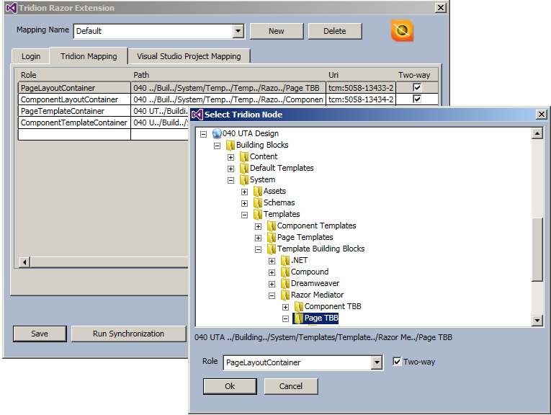Viewport: 551px width, 415px height.
Task: Click the Path column header
Action: pyautogui.click(x=141, y=75)
